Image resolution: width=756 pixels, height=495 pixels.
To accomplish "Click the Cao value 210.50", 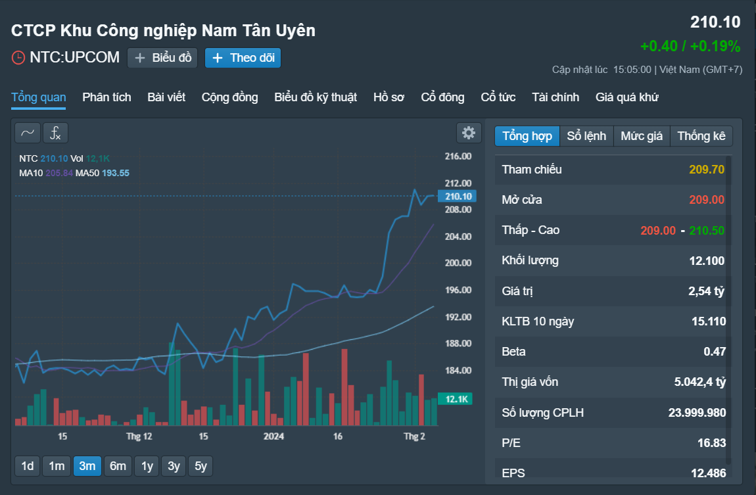I will click(x=706, y=230).
